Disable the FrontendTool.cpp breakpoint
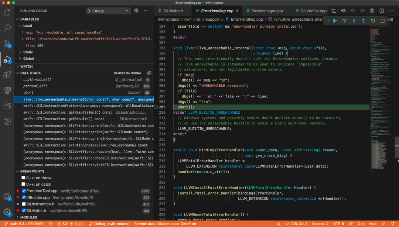 coord(24,191)
